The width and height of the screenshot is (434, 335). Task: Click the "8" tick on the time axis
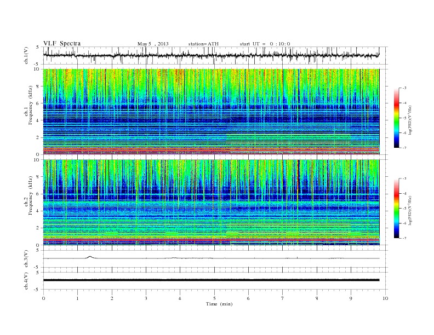click(317, 298)
